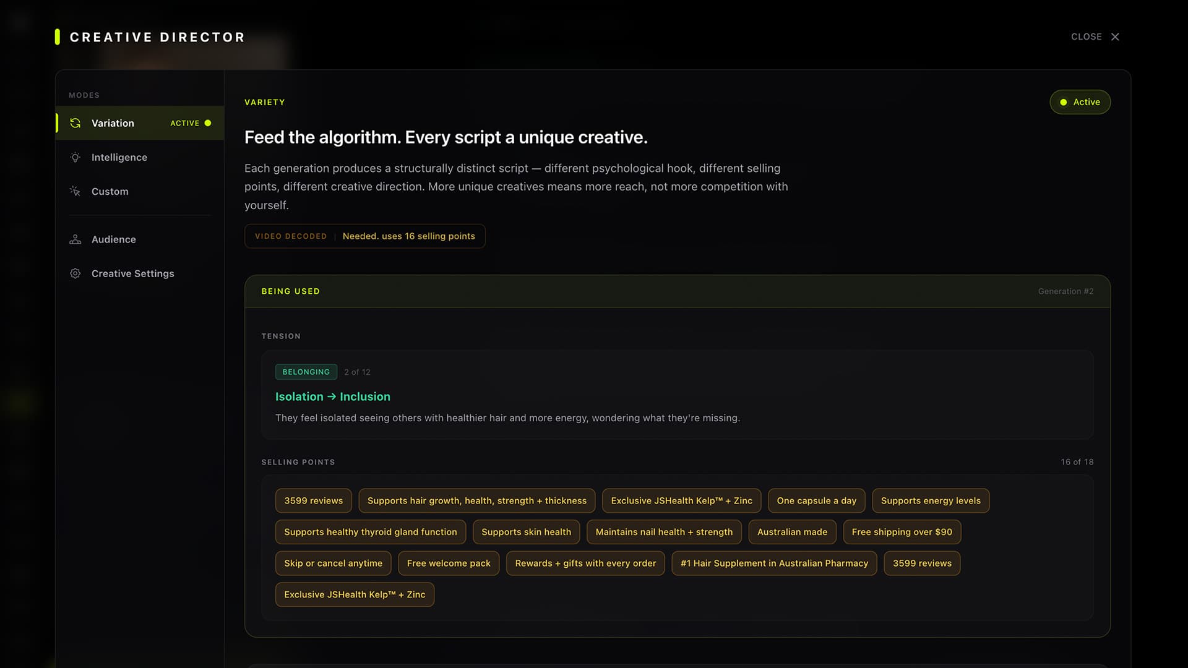Screen dimensions: 1188x668
Task: Click the ACTIVE indicator beside Variation
Action: [x=191, y=123]
